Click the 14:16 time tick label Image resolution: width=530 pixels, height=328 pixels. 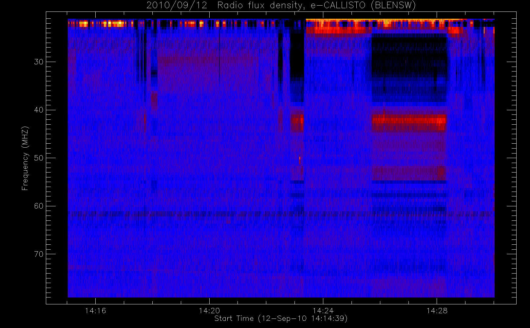[x=95, y=311]
